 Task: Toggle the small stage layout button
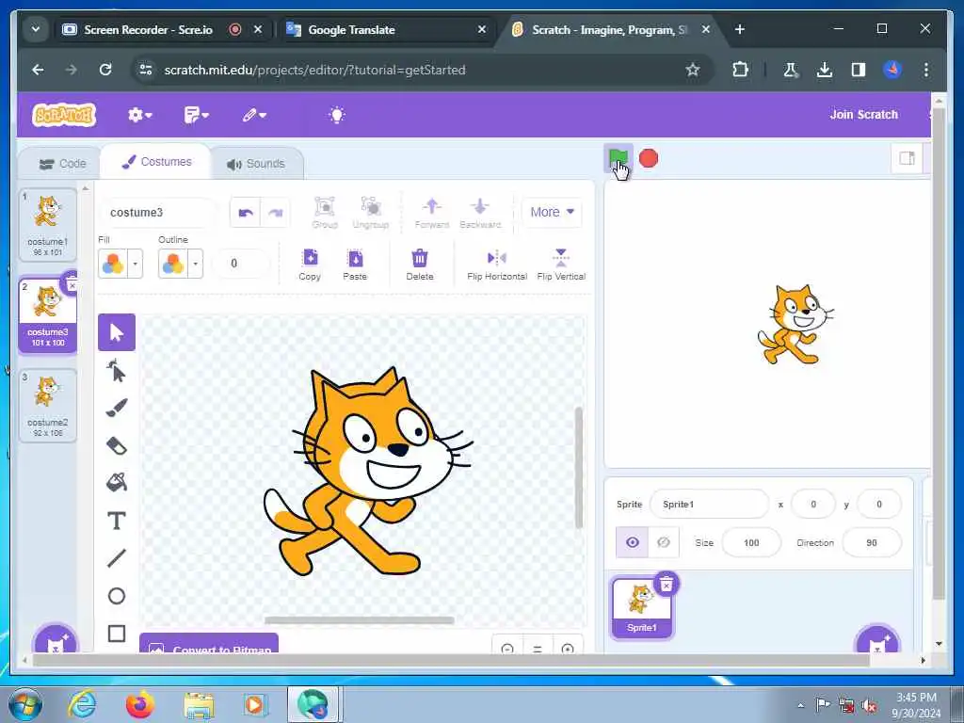907,158
